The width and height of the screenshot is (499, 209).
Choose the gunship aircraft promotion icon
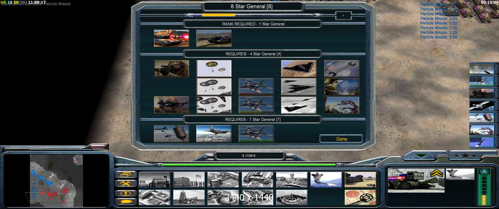point(213,134)
